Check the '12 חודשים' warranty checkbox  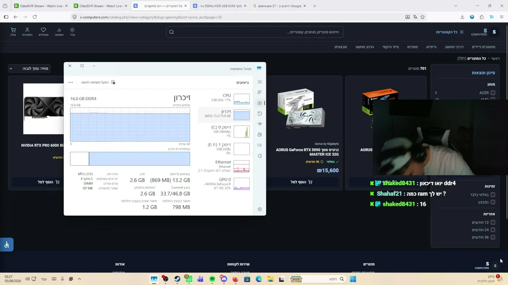click(x=493, y=222)
